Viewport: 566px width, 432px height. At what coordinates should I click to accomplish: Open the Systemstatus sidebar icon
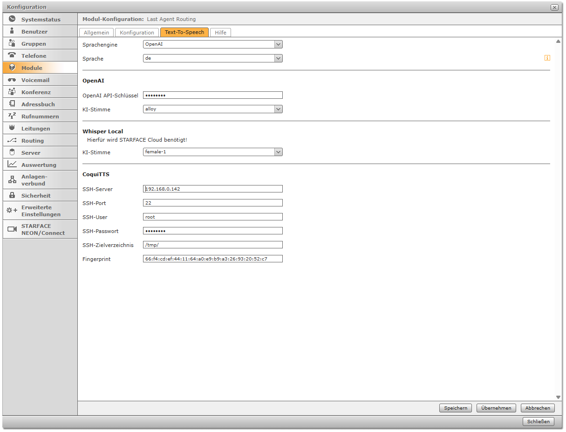[12, 20]
